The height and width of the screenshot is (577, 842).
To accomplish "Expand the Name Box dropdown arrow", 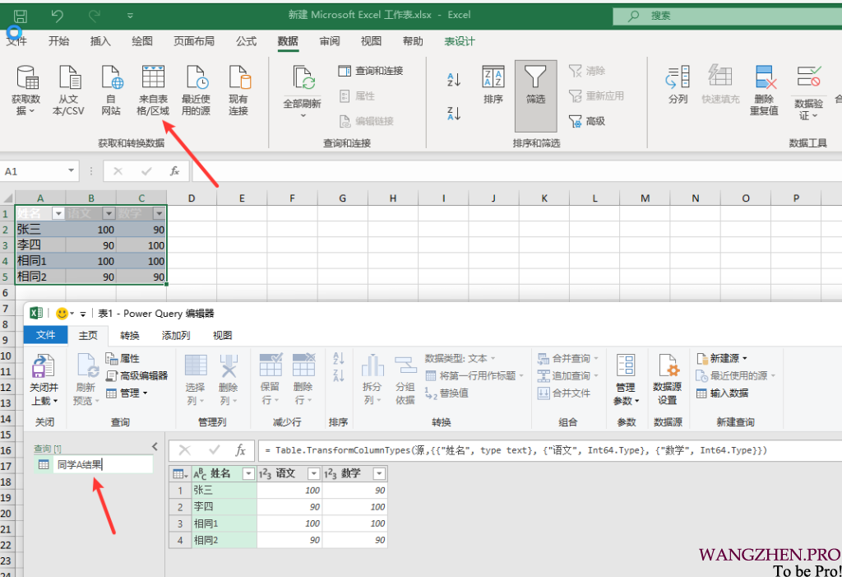I will 72,171.
